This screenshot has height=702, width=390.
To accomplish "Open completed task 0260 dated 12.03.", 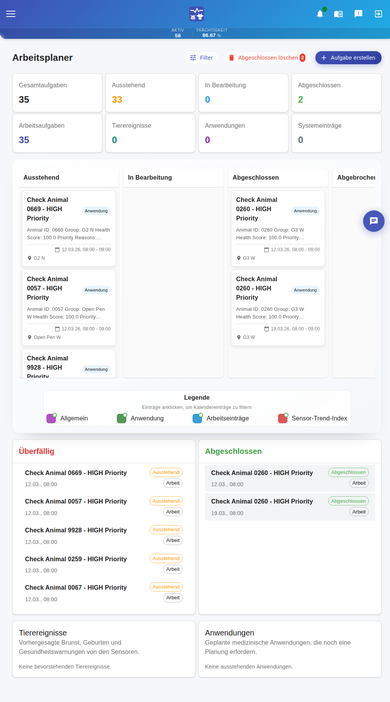I will click(290, 478).
